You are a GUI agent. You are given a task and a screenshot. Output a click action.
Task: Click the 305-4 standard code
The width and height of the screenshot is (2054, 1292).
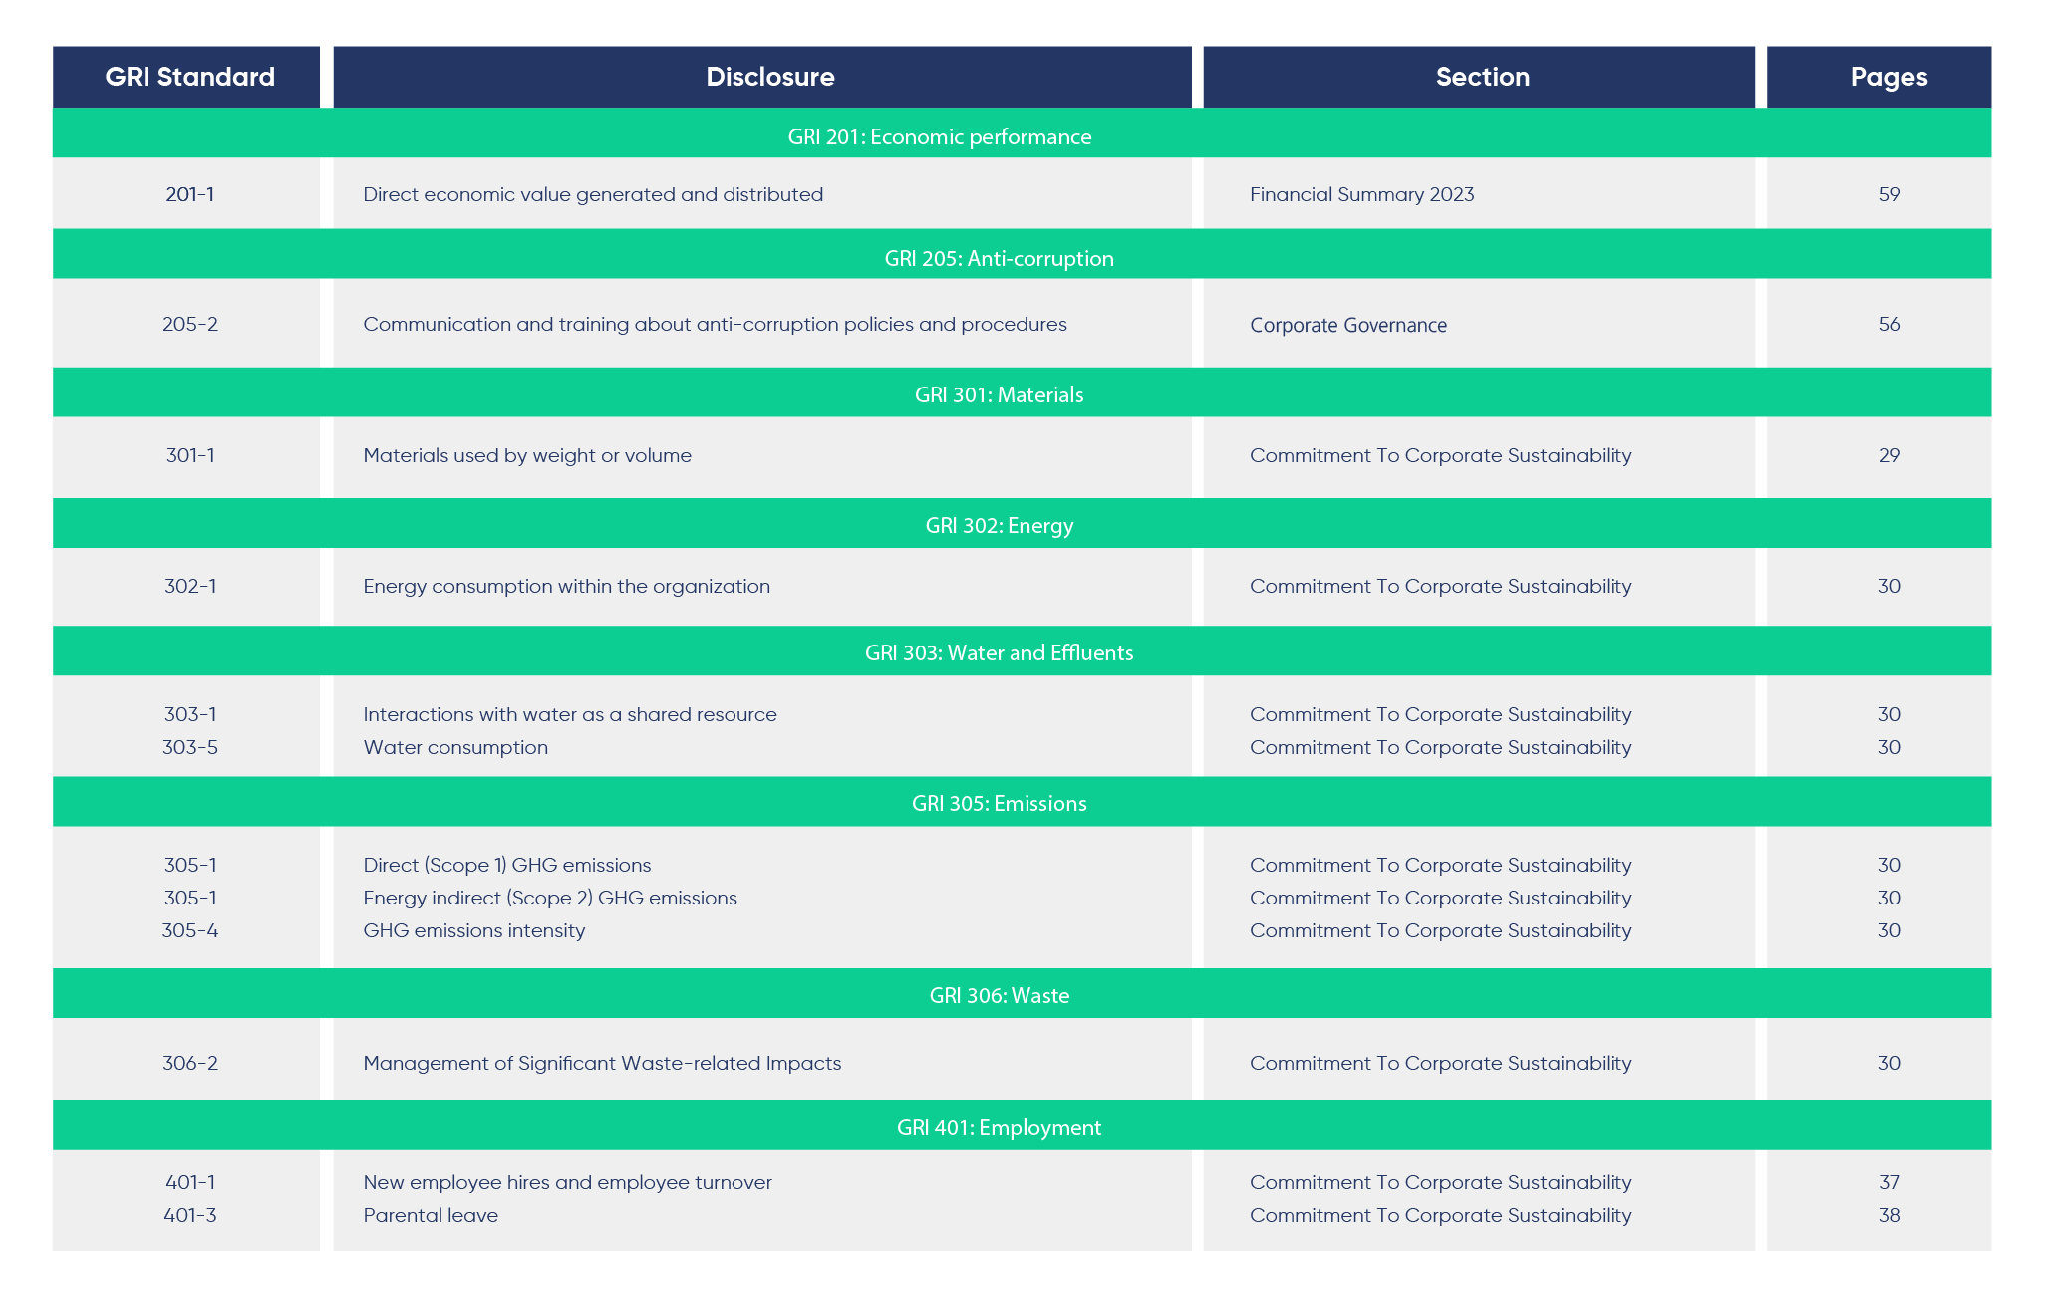point(190,930)
